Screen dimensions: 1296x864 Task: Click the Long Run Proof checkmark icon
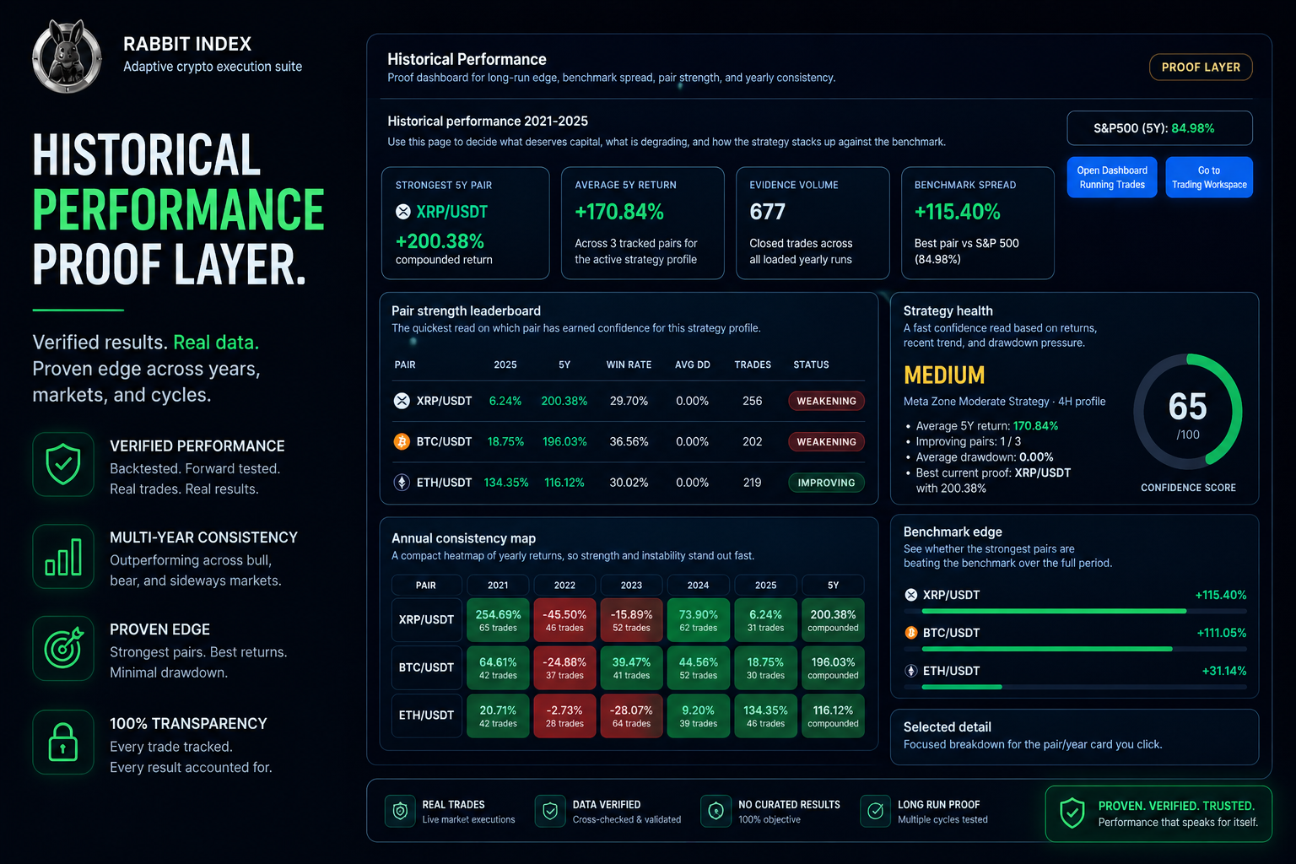(x=876, y=811)
